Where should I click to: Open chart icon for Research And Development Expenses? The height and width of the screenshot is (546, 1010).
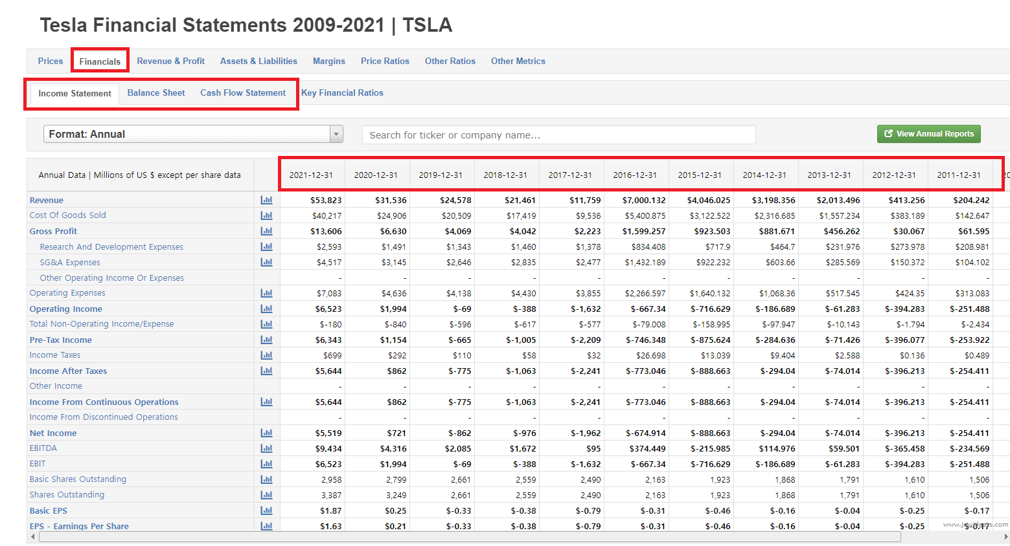[x=266, y=246]
